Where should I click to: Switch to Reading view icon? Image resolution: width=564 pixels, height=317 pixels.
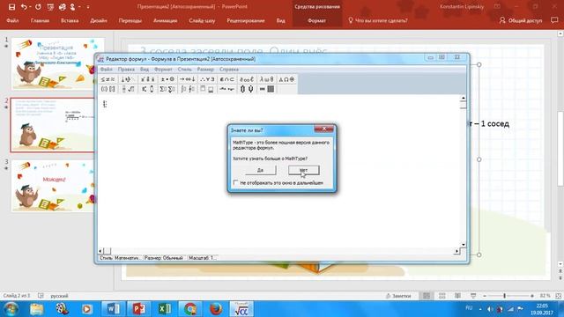click(457, 296)
